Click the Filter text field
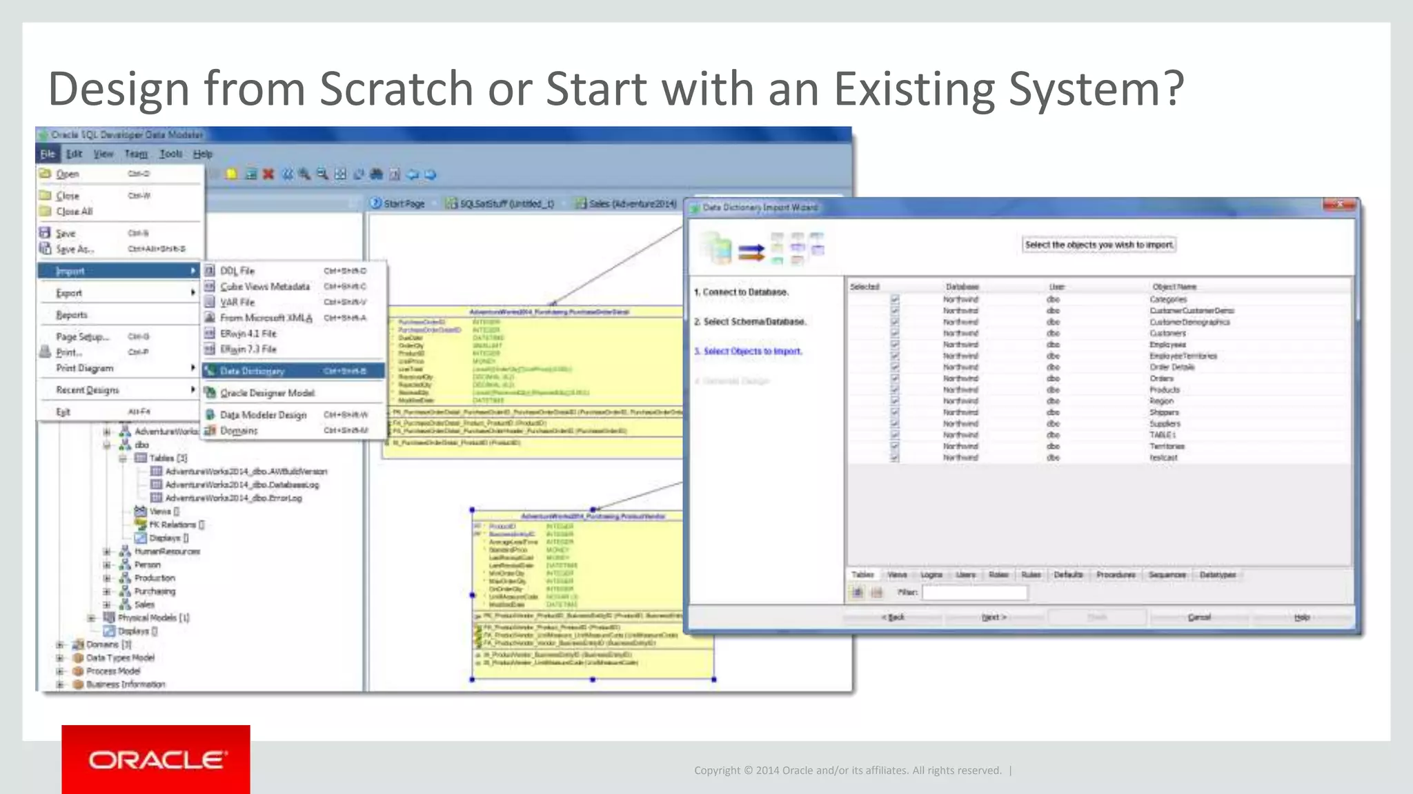This screenshot has width=1413, height=794. pos(975,592)
